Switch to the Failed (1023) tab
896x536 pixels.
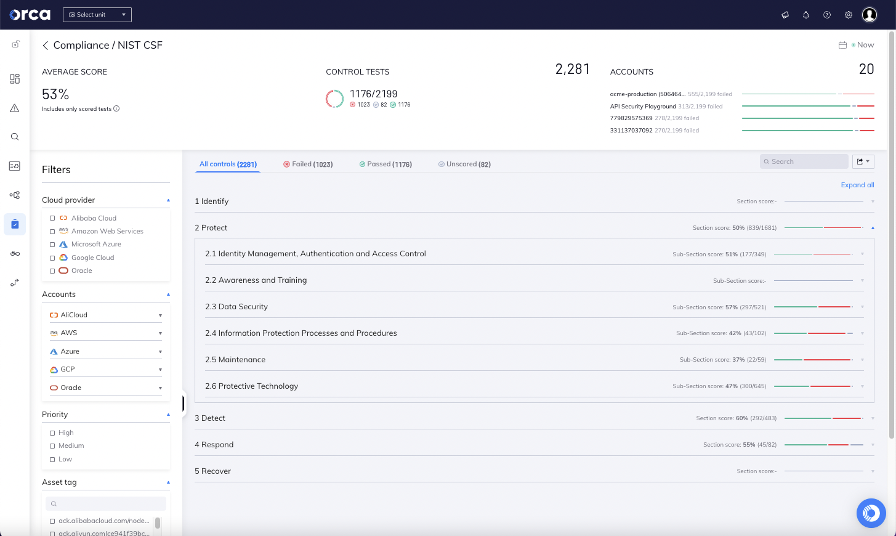coord(308,164)
